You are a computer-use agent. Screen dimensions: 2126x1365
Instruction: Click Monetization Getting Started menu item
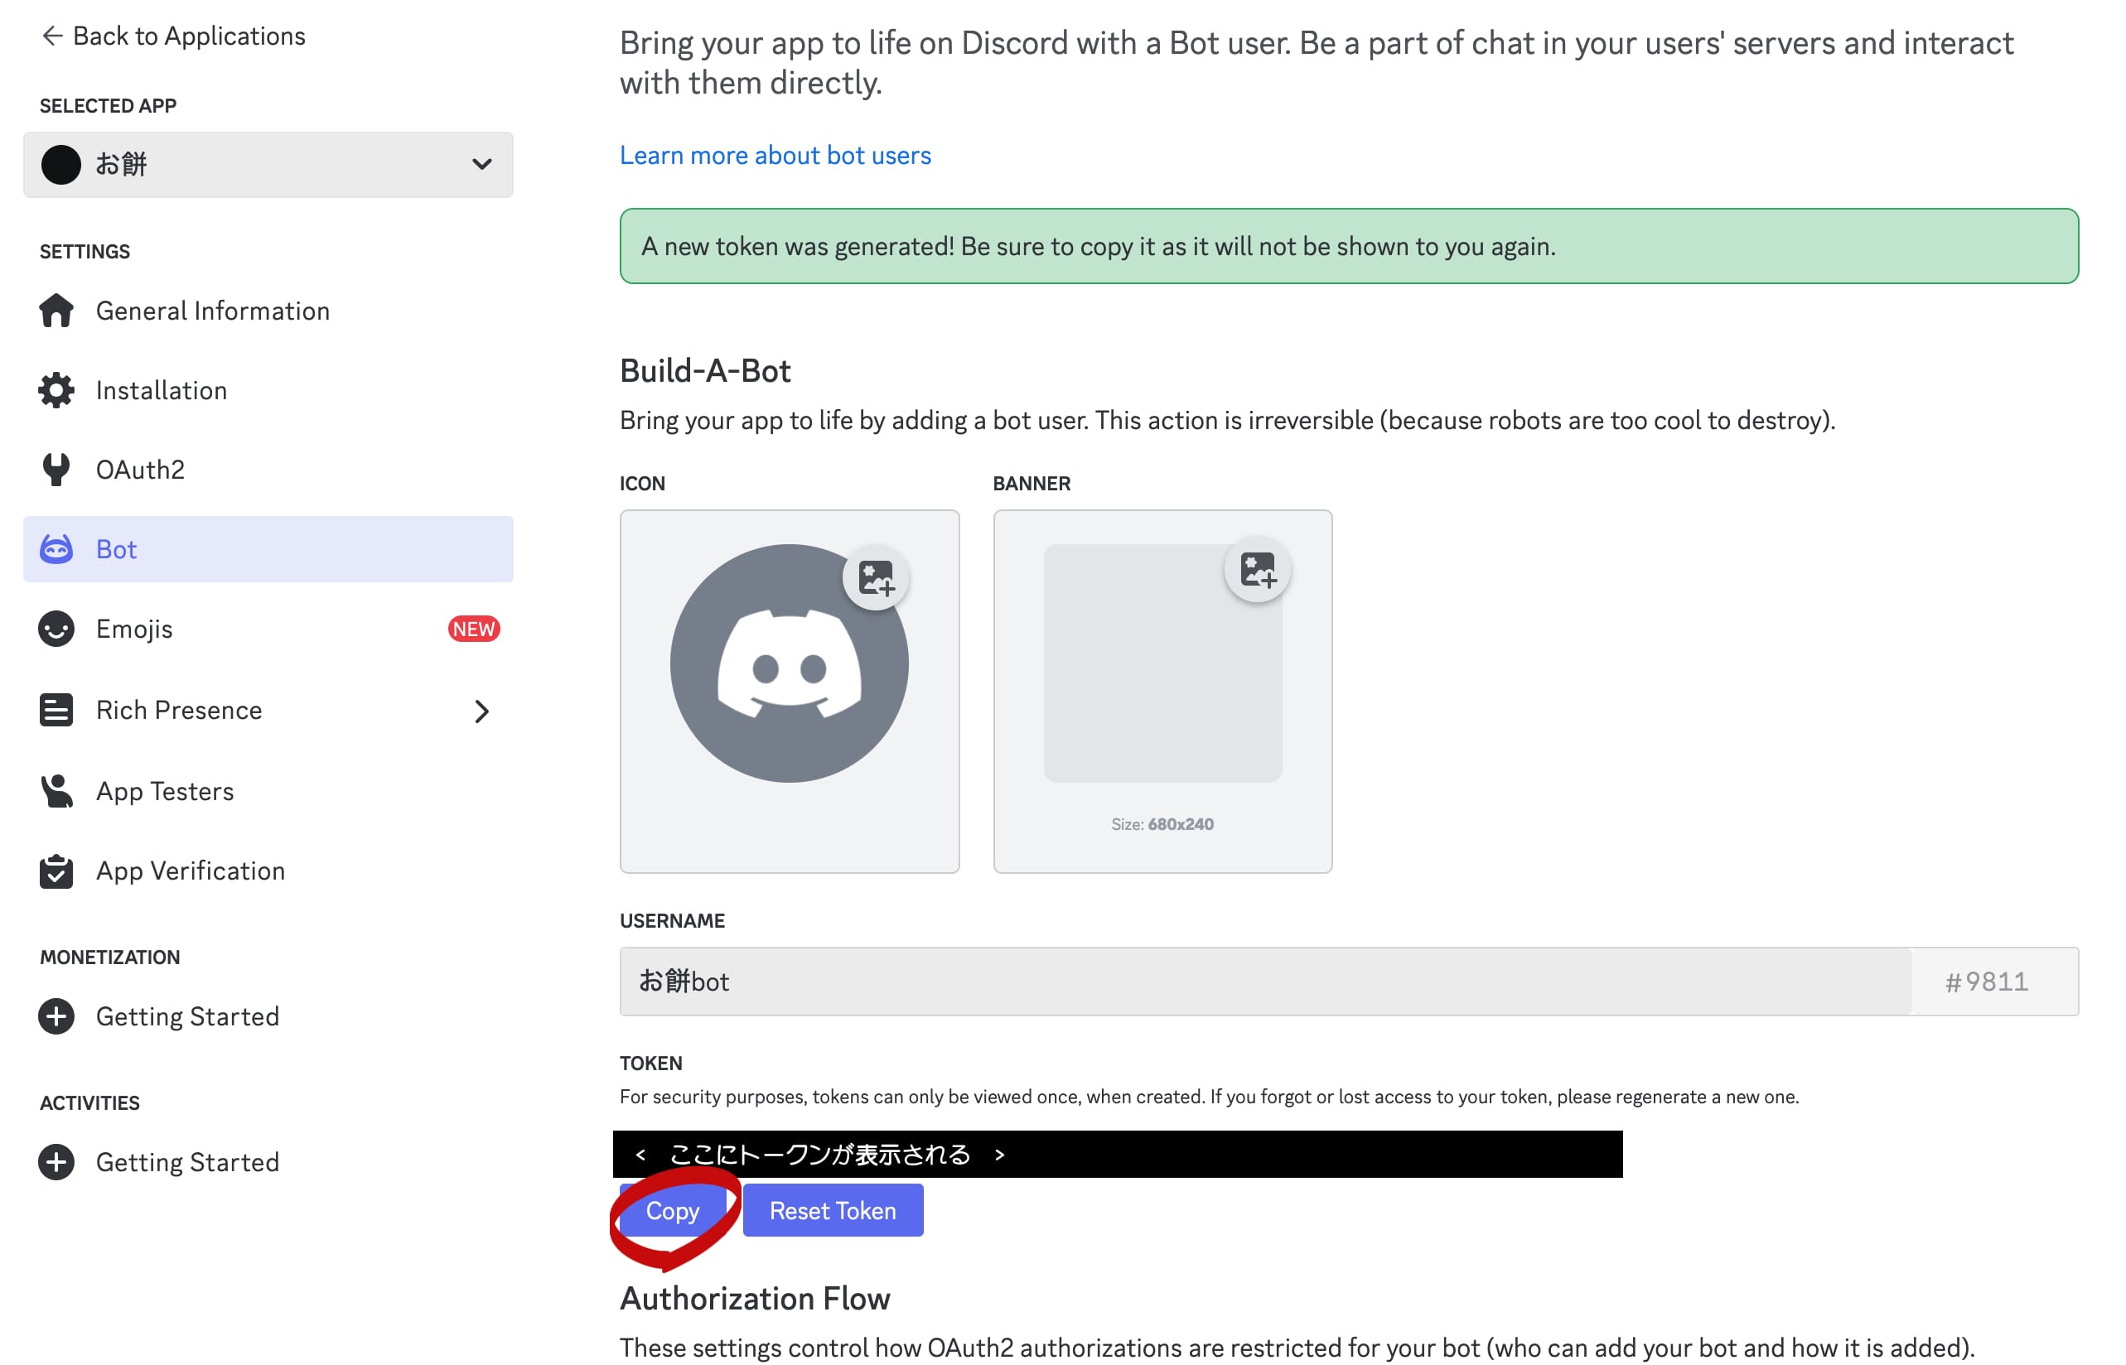point(186,1015)
